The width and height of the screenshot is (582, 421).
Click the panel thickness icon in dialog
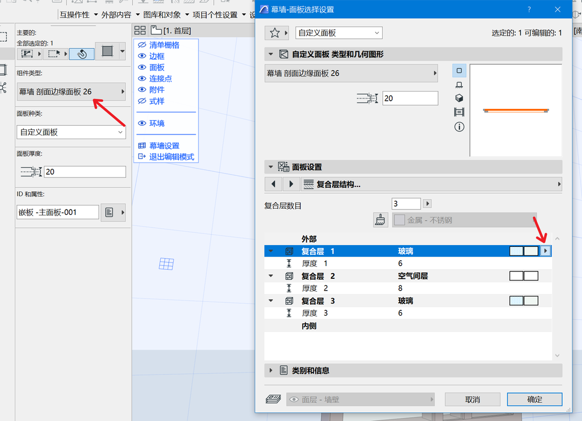368,98
